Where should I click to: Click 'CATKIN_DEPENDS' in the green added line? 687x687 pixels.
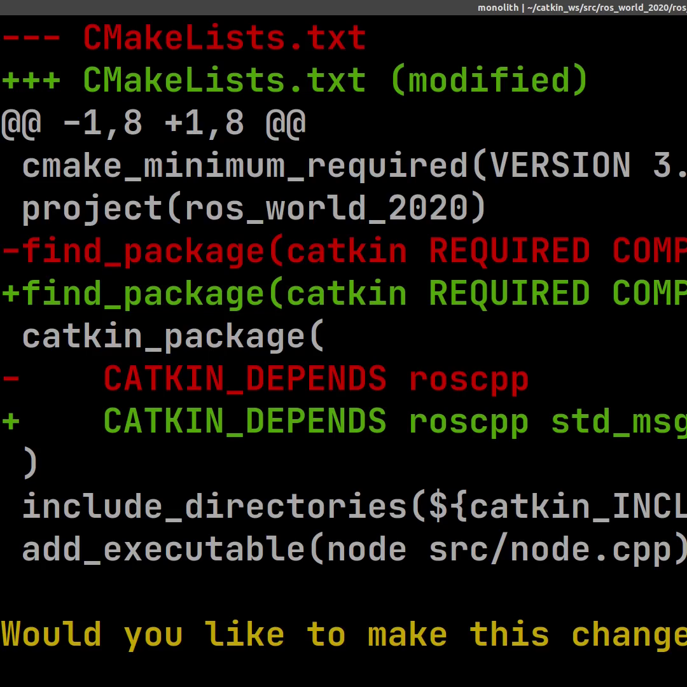pyautogui.click(x=244, y=422)
